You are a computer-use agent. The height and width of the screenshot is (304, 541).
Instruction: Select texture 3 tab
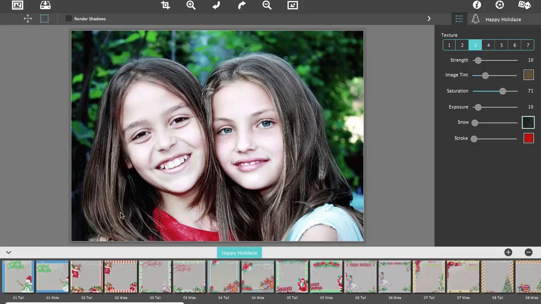click(475, 45)
